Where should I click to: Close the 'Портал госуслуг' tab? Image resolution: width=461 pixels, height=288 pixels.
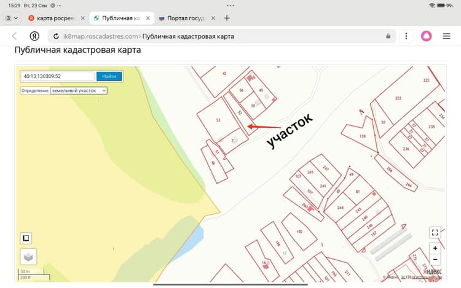pyautogui.click(x=213, y=18)
